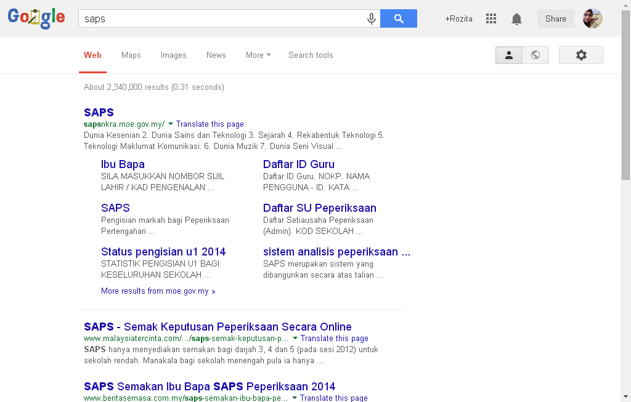Screen dimensions: 631x402
Task: Open the Daftar ID Guru sitelink
Action: coord(299,164)
